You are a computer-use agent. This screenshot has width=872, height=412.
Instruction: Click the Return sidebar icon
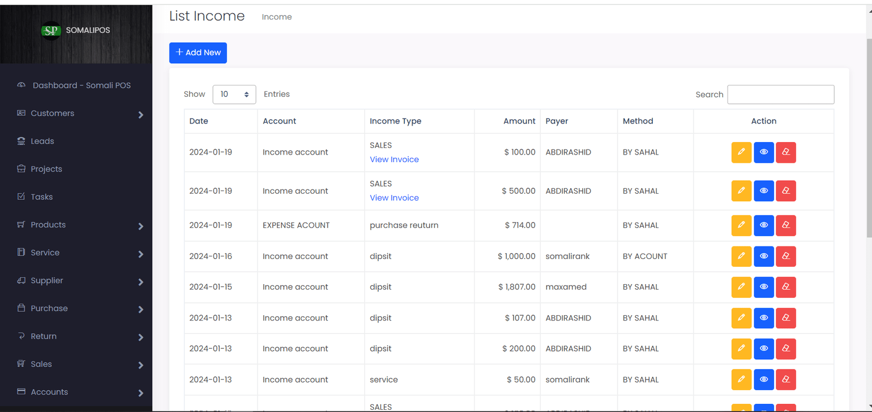coord(21,336)
